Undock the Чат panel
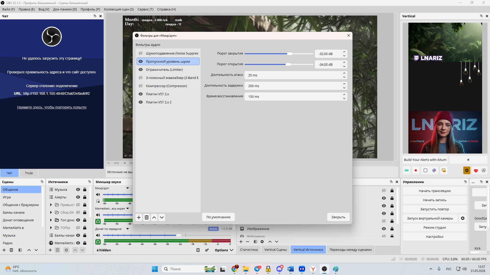The height and width of the screenshot is (275, 490). pos(95,16)
